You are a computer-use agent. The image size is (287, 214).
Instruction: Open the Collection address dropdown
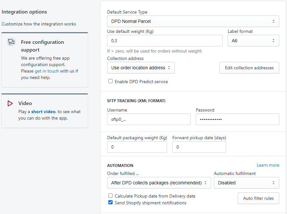(141, 68)
